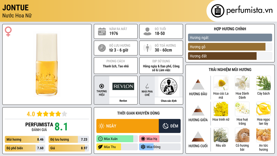
Task: Click the Độ phổ biến 7.60 score bar
Action: click(x=25, y=148)
